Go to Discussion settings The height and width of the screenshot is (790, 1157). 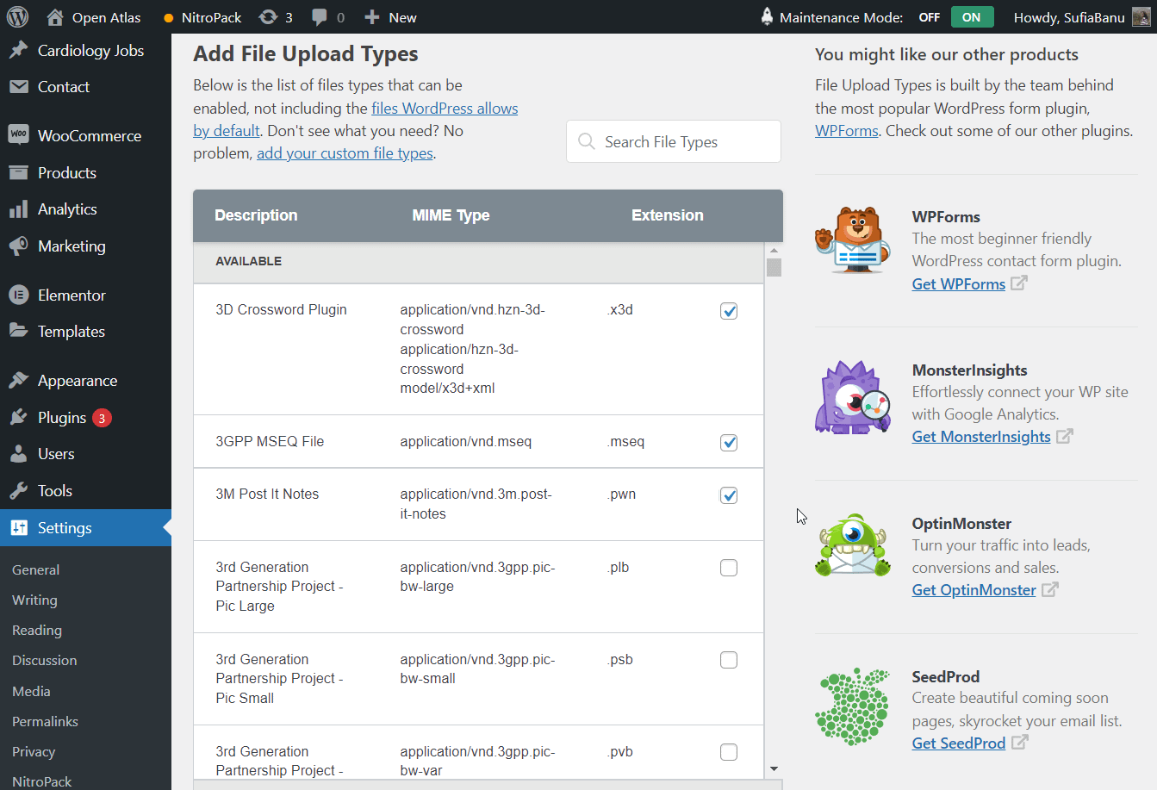point(45,660)
